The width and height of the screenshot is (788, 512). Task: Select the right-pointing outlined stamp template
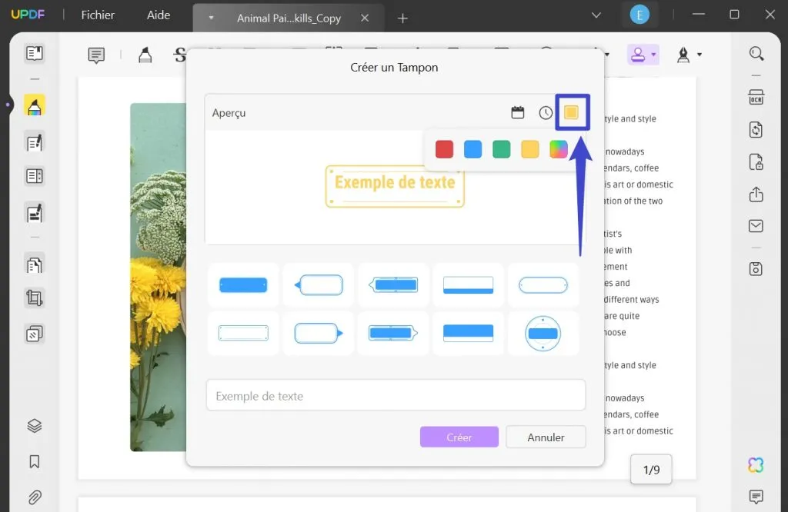(x=319, y=334)
